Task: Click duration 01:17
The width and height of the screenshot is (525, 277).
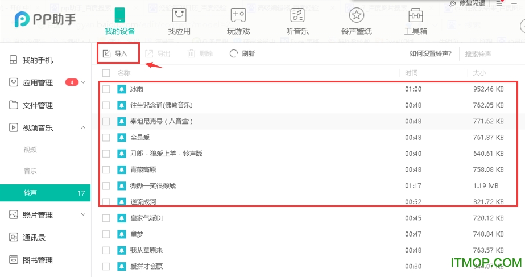Action: click(413, 185)
